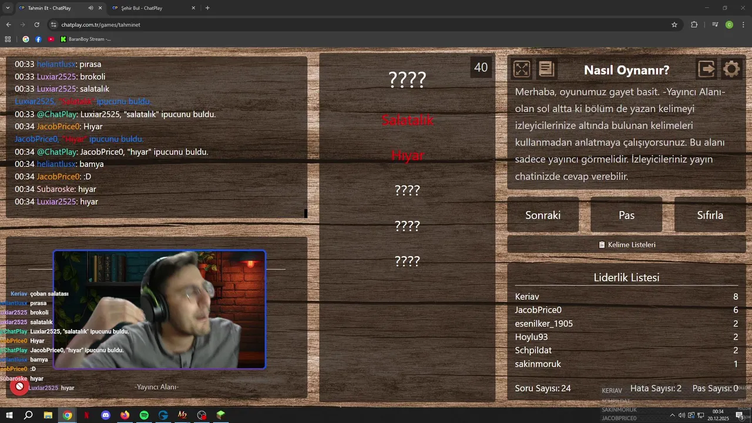The image size is (752, 423).
Task: Open Chrome three-dot menu
Action: coord(744,25)
